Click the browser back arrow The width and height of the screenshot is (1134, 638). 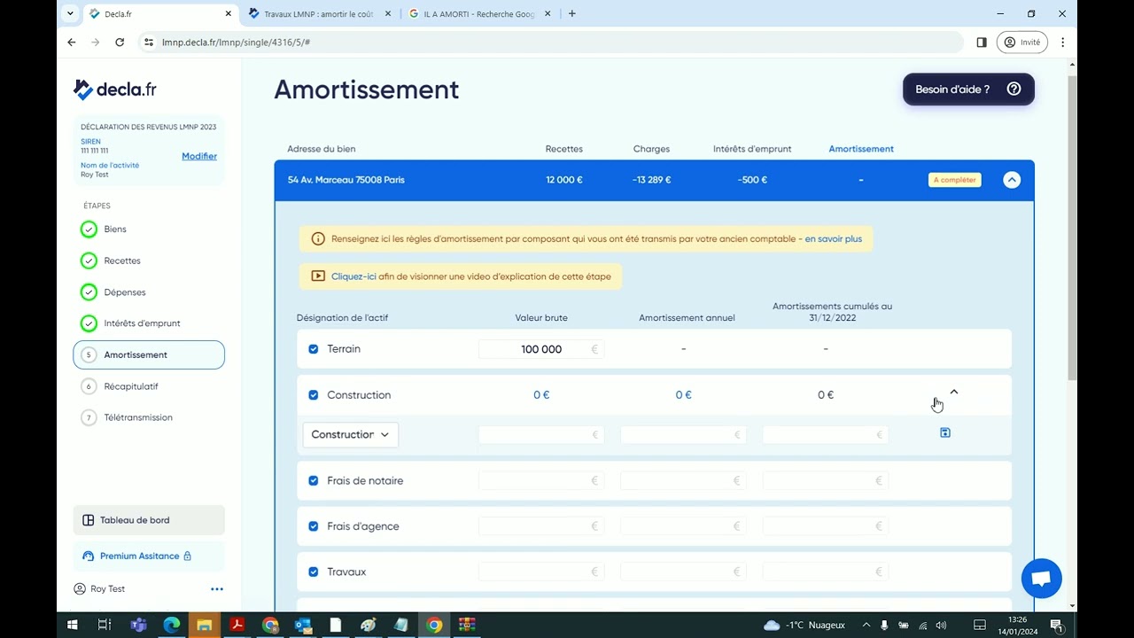[72, 42]
